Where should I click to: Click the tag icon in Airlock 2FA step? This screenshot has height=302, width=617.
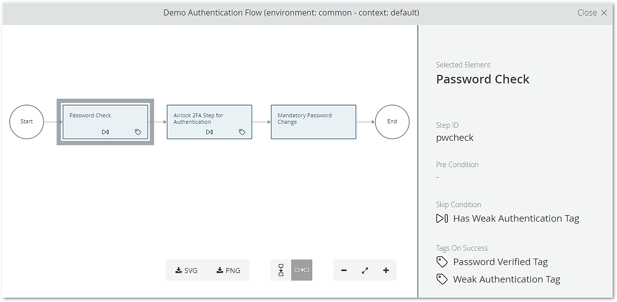click(x=242, y=132)
